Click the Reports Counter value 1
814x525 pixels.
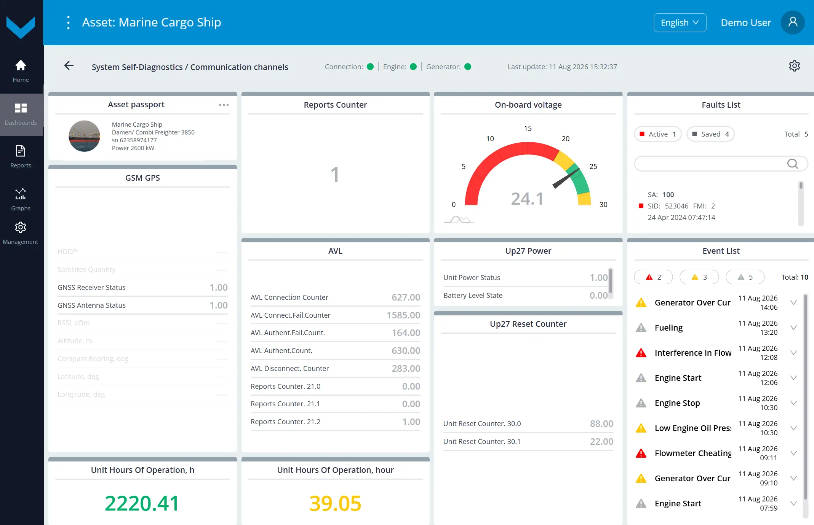click(x=335, y=175)
